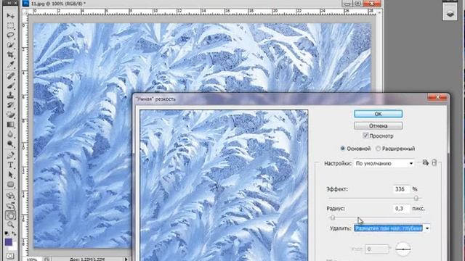Image resolution: width=465 pixels, height=261 pixels.
Task: Select the Eraser tool
Action: click(10, 115)
